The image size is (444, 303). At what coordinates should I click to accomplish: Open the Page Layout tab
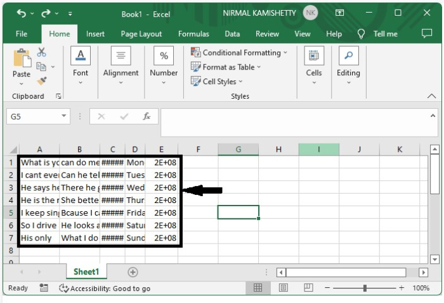coord(141,34)
